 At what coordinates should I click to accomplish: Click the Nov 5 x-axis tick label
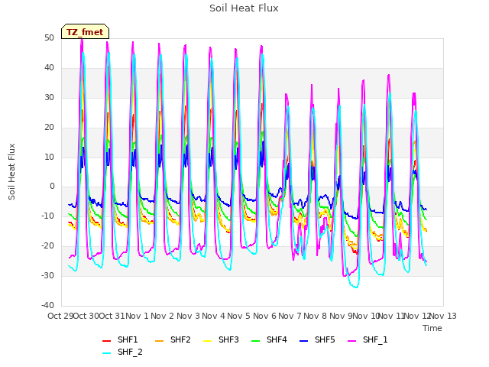click(239, 316)
